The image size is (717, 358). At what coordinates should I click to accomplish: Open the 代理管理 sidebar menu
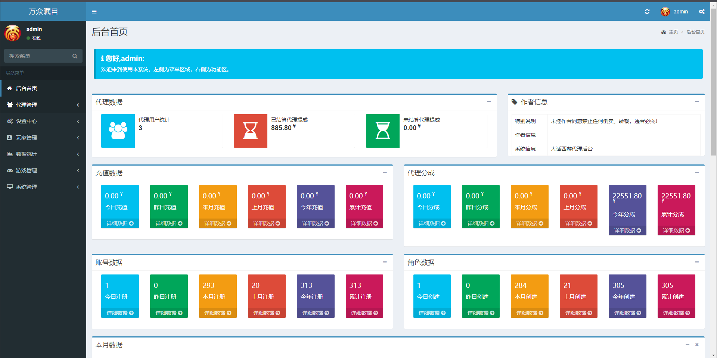click(x=43, y=105)
